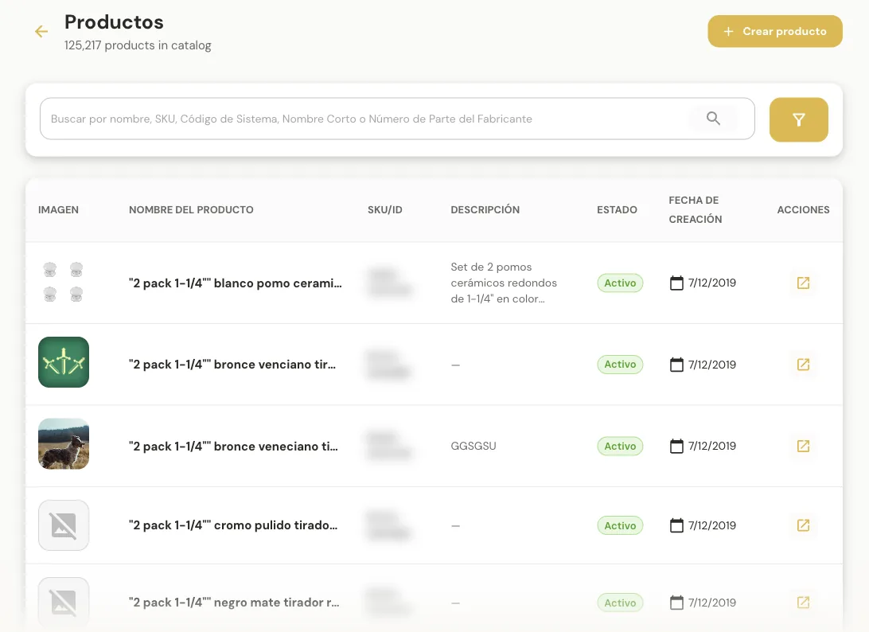Click calendar icon in bronce veneciano ti row
Viewport: 869px width, 632px height.
click(676, 446)
